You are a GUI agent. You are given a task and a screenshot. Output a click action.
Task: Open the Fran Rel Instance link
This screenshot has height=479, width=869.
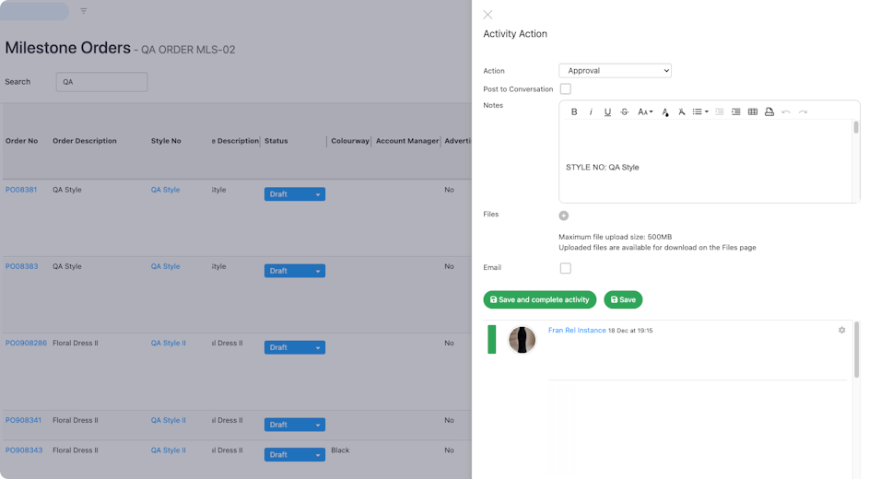577,330
